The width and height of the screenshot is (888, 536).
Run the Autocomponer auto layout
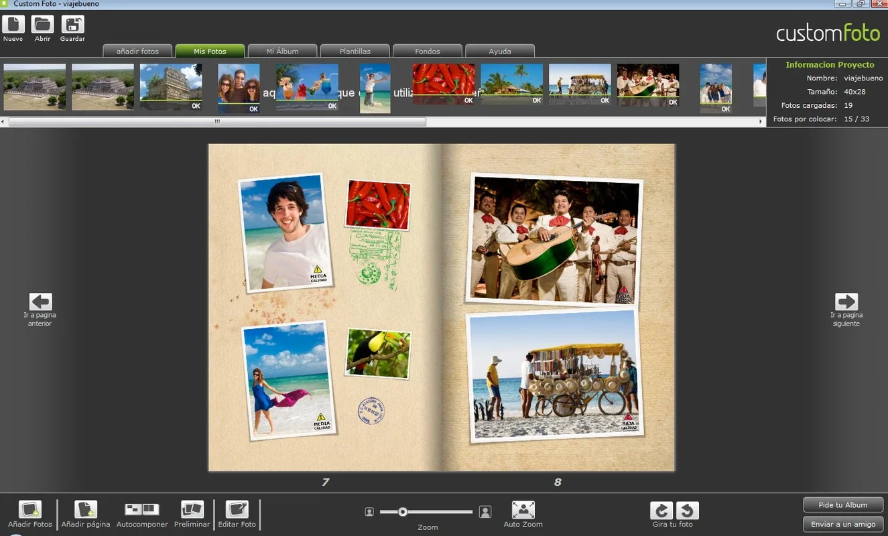coord(142,510)
